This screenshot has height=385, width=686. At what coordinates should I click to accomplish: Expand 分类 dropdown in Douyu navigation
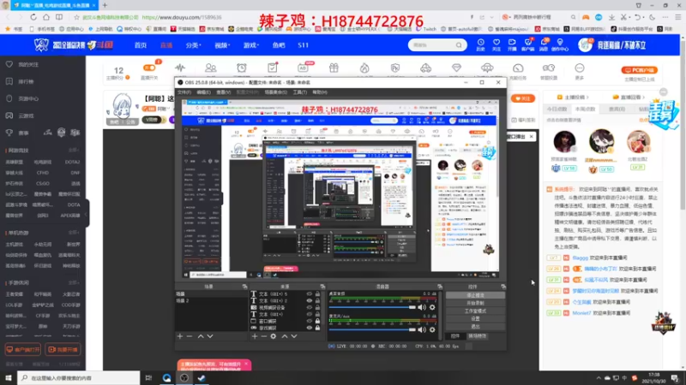pos(193,45)
